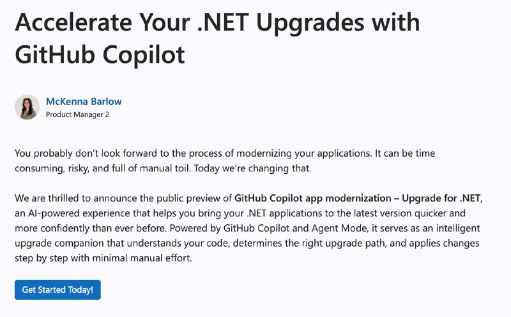Open the McKenna Barlow author link
This screenshot has width=511, height=317.
(84, 102)
